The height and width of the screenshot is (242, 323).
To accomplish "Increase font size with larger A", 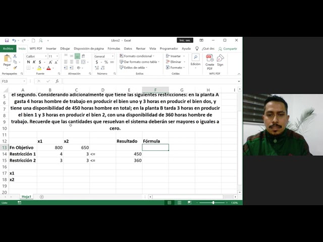I will click(50, 62).
